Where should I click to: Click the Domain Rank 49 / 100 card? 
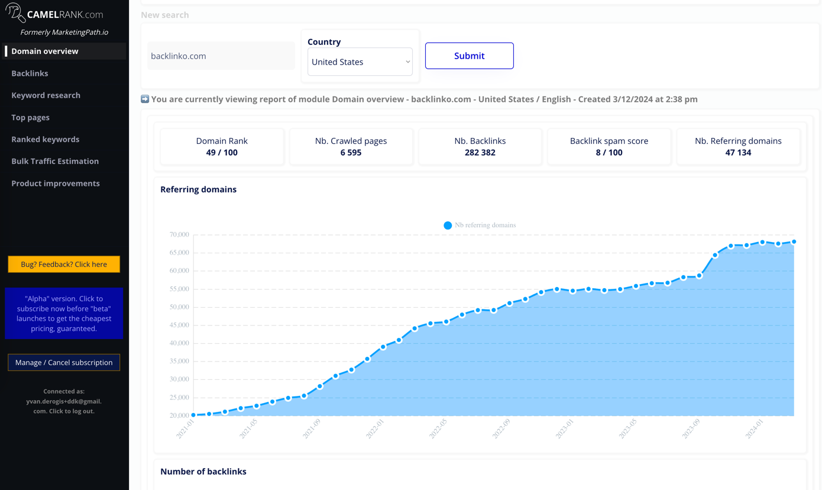[x=222, y=147]
